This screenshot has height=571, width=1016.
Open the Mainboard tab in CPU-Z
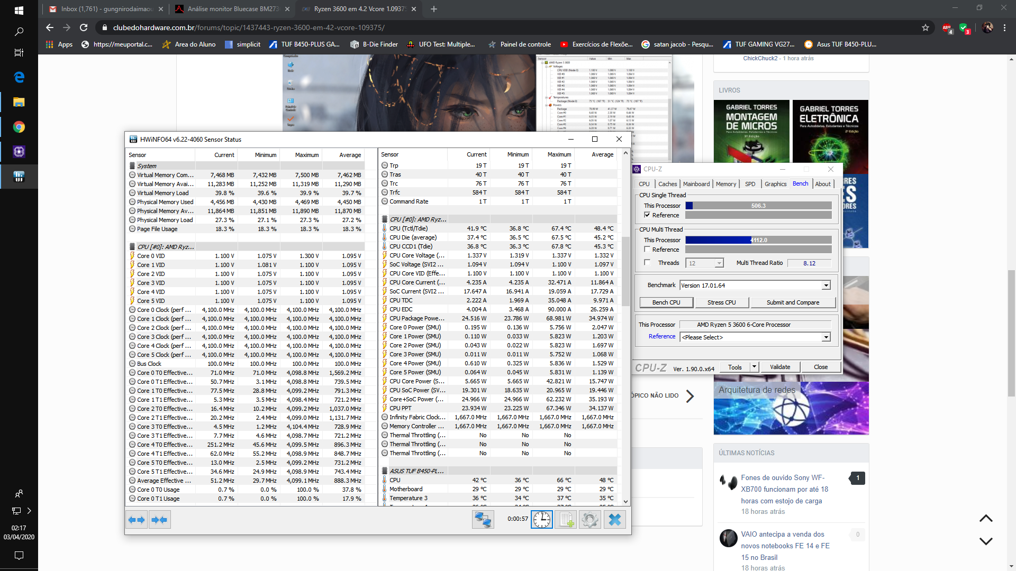[x=696, y=184]
